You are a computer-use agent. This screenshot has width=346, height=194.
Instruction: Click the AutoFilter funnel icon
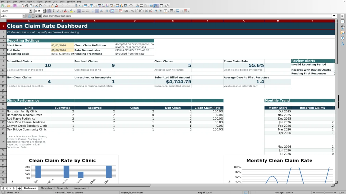(x=112, y=6)
